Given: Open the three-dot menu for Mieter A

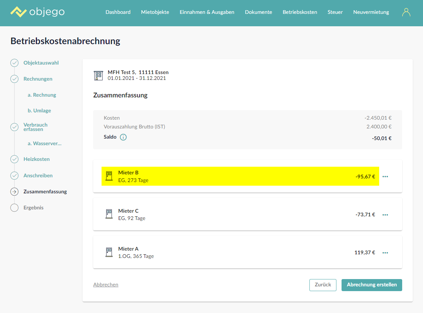Looking at the screenshot, I should [x=385, y=253].
